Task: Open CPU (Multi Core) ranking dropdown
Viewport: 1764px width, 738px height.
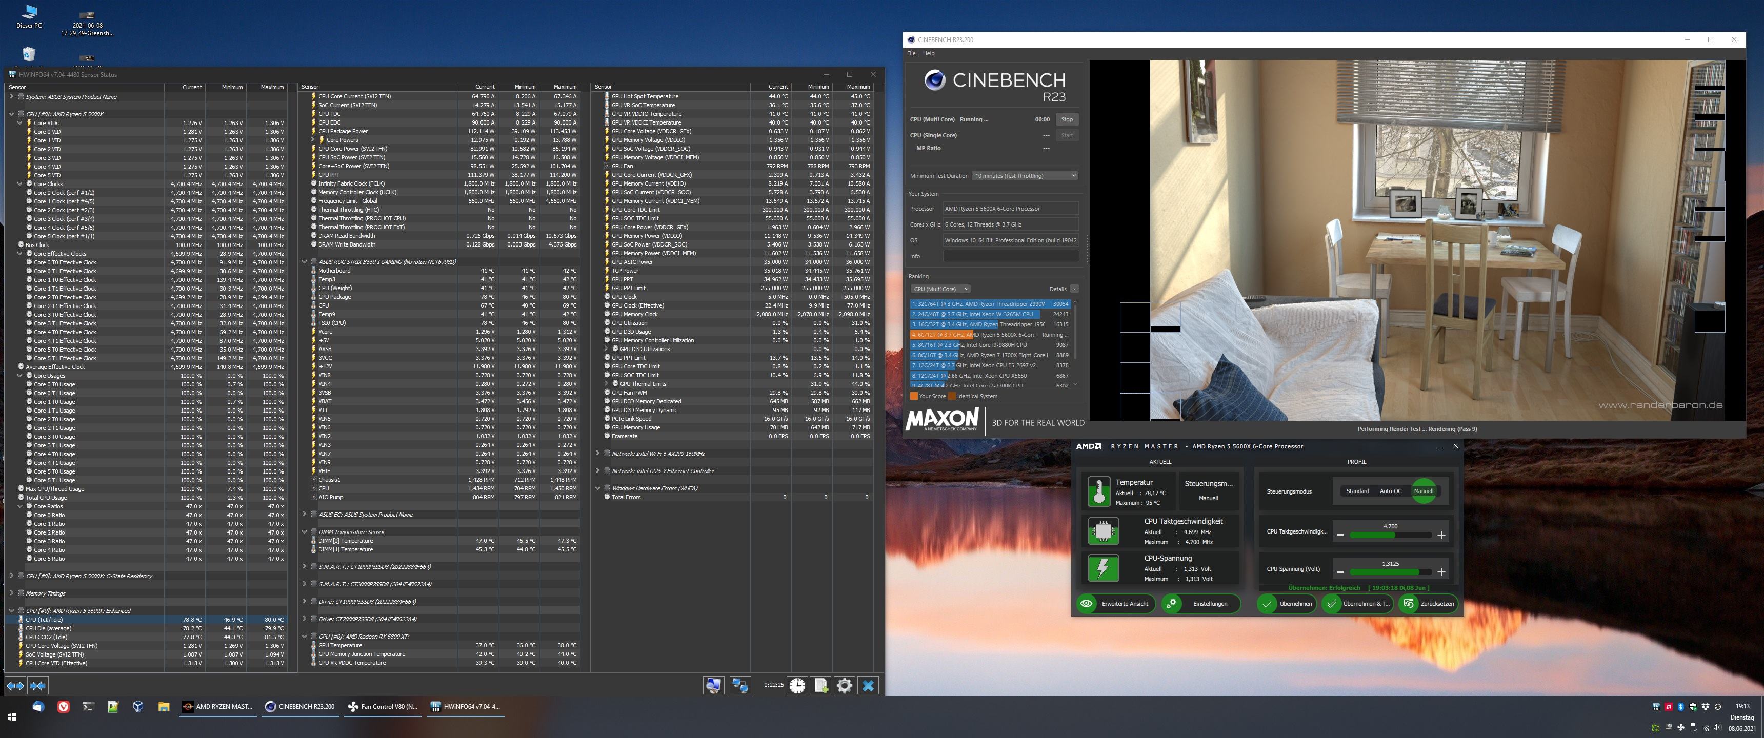Action: tap(939, 289)
